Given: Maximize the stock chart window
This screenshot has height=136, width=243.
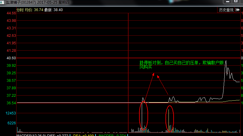Looking at the screenshot, I should (236, 1).
